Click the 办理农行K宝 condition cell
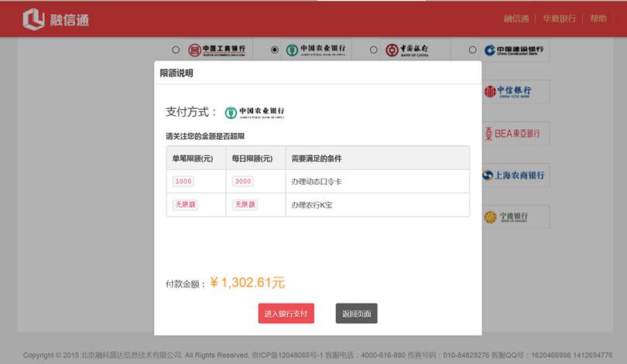This screenshot has width=627, height=364. click(378, 205)
